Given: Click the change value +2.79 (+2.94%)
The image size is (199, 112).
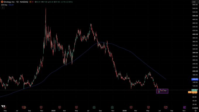Looking at the screenshot, I should (67, 2).
